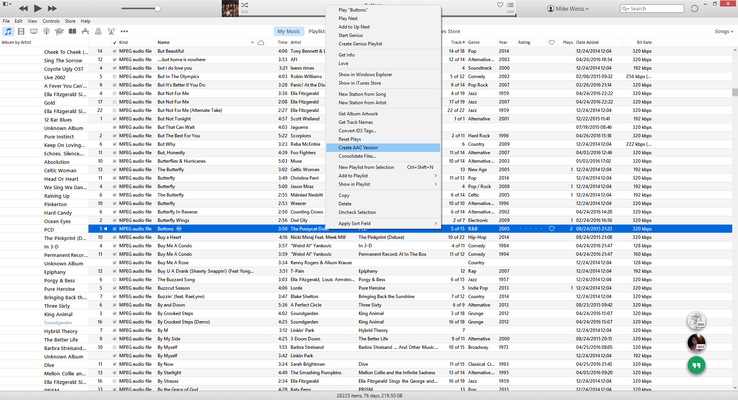The image size is (738, 400).
Task: Open the Internet Radio tower icon
Action: (x=111, y=31)
